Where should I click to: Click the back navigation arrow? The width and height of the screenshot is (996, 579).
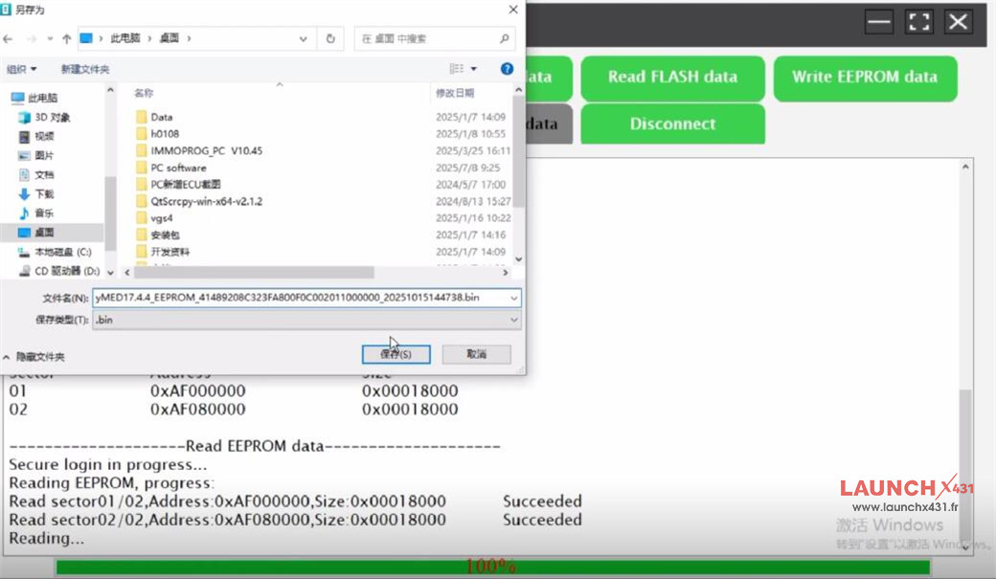(x=10, y=38)
